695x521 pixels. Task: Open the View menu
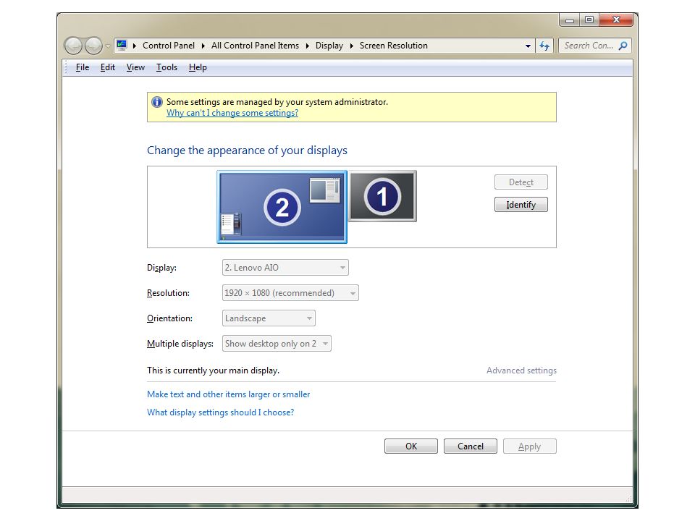tap(135, 67)
